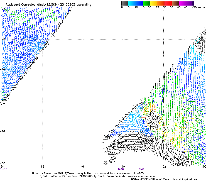Screen dimensions: 206x181
Task: Click latitude label '-30' on left axis
Action: point(3,163)
